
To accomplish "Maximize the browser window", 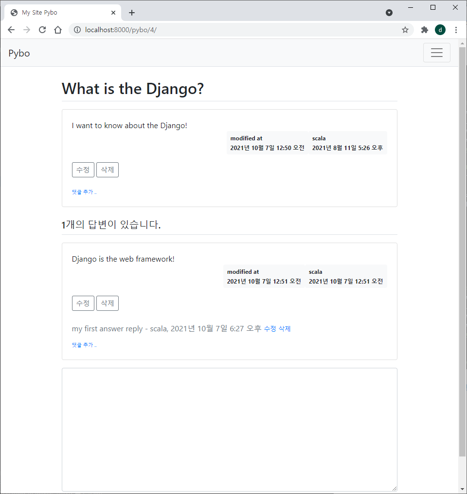I will click(432, 7).
